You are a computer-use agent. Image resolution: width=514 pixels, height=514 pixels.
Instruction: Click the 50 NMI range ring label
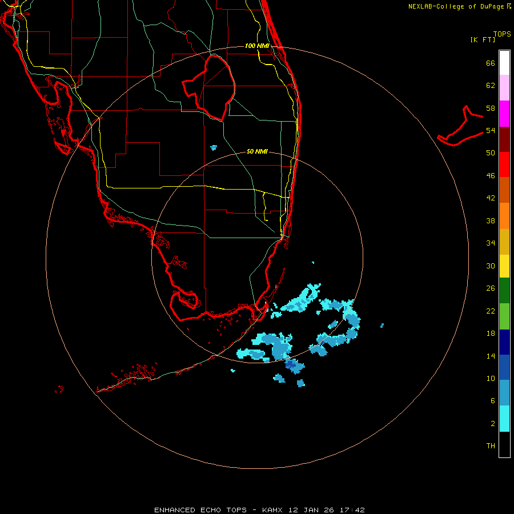[x=257, y=151]
